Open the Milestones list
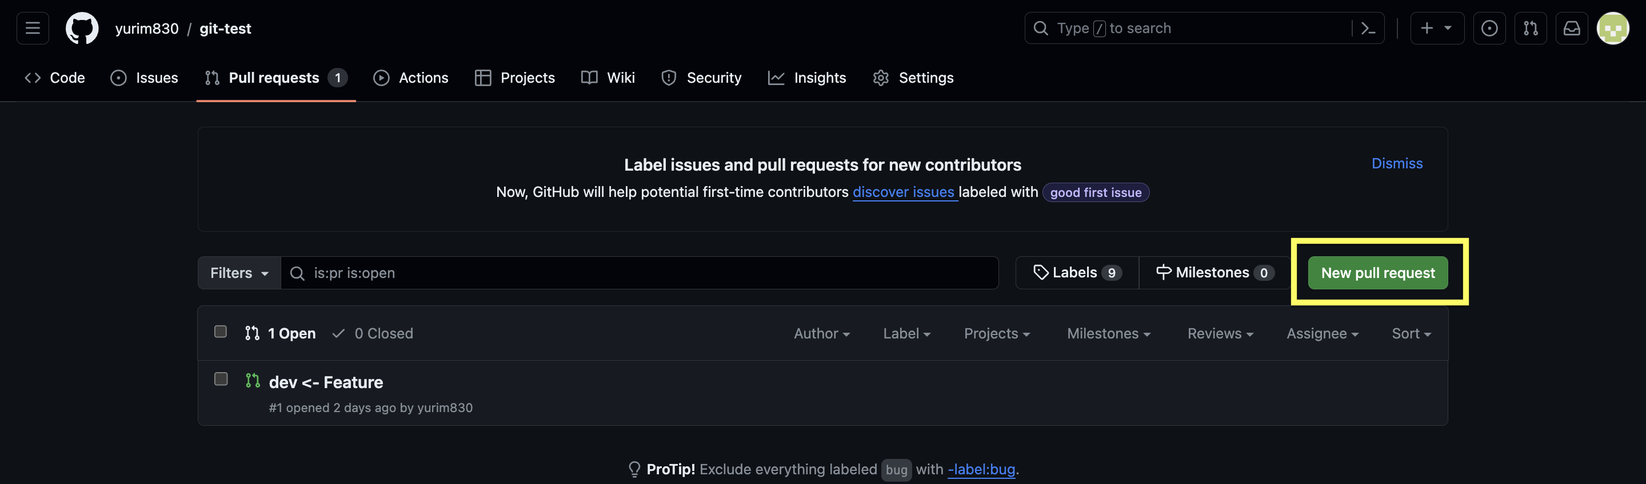Image resolution: width=1646 pixels, height=484 pixels. 1214,273
